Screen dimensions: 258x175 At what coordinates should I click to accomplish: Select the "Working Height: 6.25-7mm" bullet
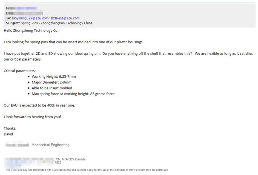click(54, 77)
